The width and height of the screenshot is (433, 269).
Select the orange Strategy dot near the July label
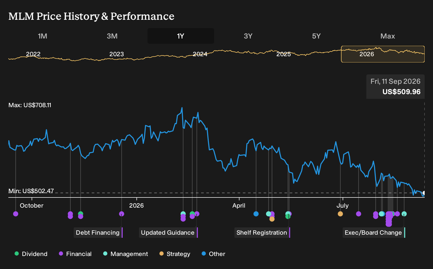(340, 214)
